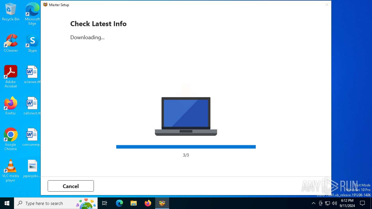Launch Microsoft Edge from the desktop
Screen dimensions: 372x209
[32, 14]
